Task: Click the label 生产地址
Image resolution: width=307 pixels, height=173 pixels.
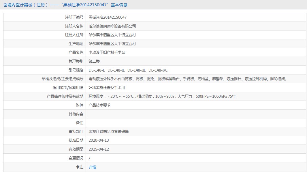Action: (x=76, y=44)
